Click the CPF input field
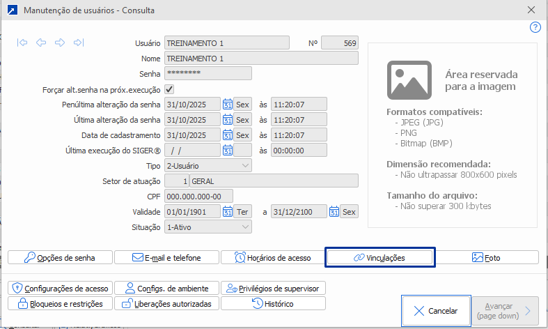 tap(198, 197)
